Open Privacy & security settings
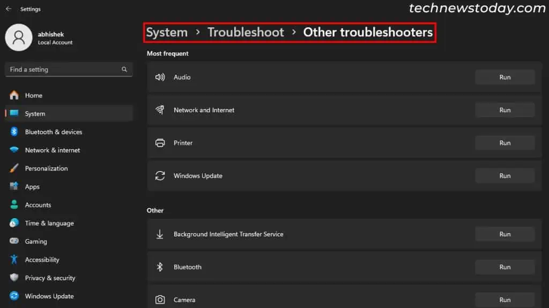Viewport: 549px width, 308px height. click(69, 278)
